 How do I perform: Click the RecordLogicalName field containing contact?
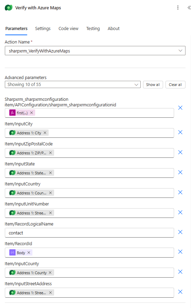tap(89, 233)
